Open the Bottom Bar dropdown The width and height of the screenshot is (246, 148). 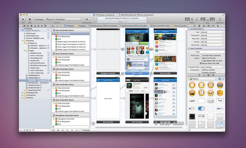pyautogui.click(x=212, y=45)
